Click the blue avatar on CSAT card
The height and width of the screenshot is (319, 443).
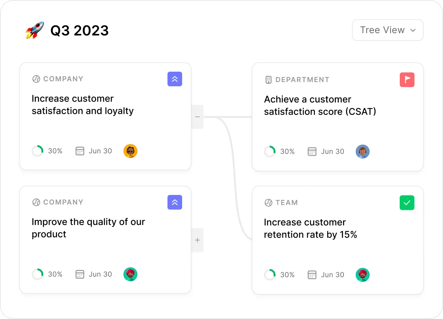[362, 151]
